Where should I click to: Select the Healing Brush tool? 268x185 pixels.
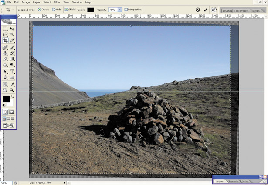[x=5, y=47]
